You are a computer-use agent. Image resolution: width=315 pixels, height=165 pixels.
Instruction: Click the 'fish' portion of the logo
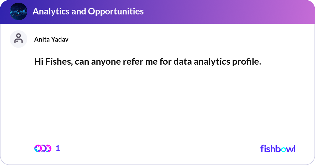[x=268, y=148]
